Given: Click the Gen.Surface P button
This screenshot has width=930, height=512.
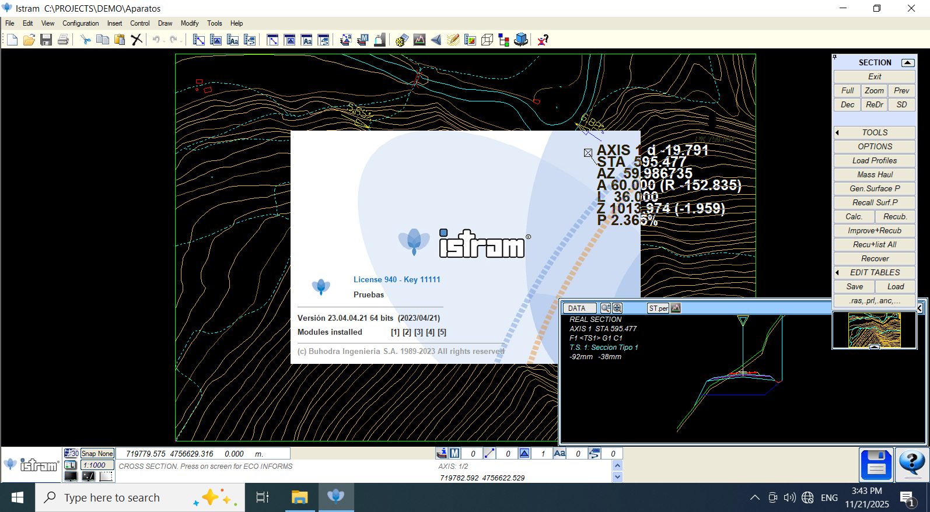Looking at the screenshot, I should pyautogui.click(x=874, y=188).
